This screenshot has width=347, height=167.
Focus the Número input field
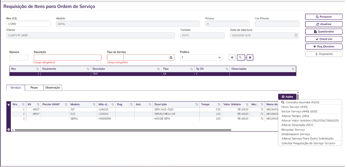coord(19,57)
